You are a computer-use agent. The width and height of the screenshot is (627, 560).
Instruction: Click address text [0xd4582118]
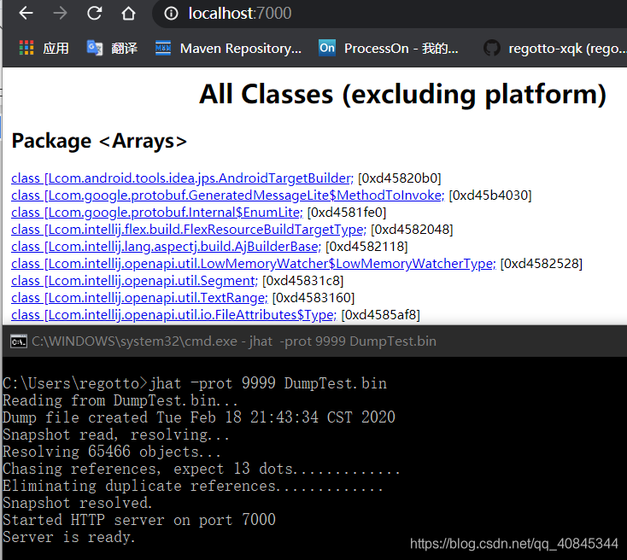coord(366,247)
